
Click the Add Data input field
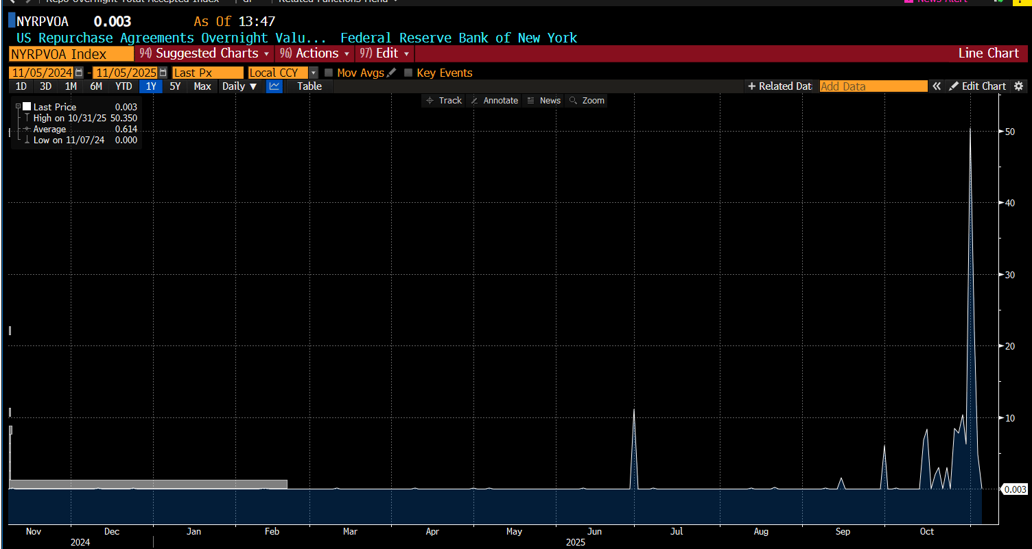[873, 86]
